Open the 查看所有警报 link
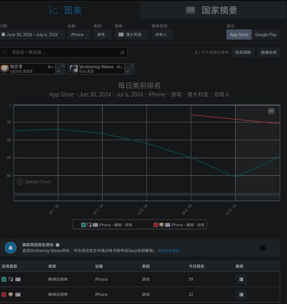Viewport: 287px width, 304px height. click(168, 251)
